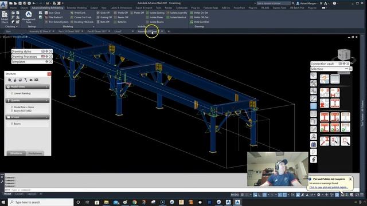Open the Objects ribbon tab
This screenshot has width=367, height=206.
tap(24, 7)
